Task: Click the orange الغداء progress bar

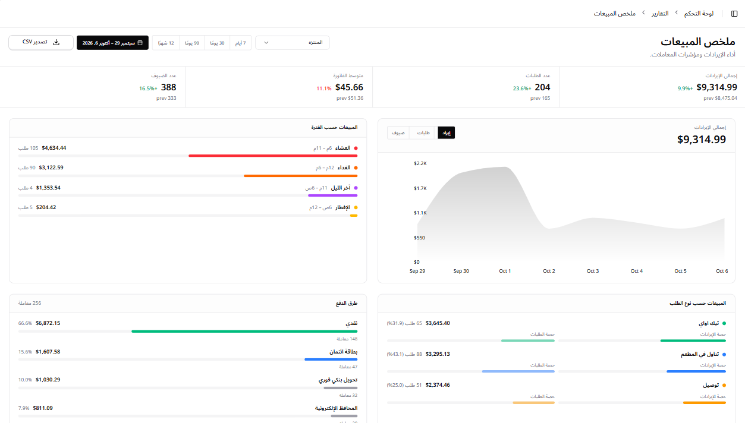Action: [300, 176]
